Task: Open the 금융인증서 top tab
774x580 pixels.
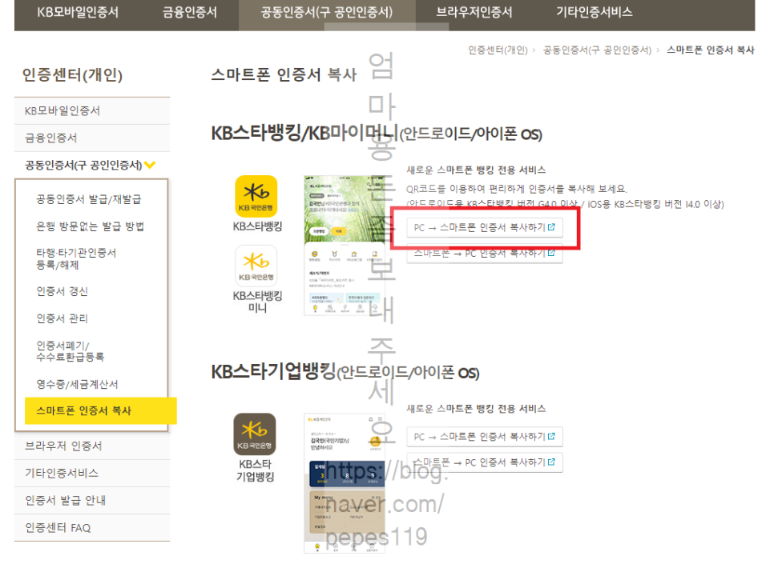Action: [x=190, y=12]
